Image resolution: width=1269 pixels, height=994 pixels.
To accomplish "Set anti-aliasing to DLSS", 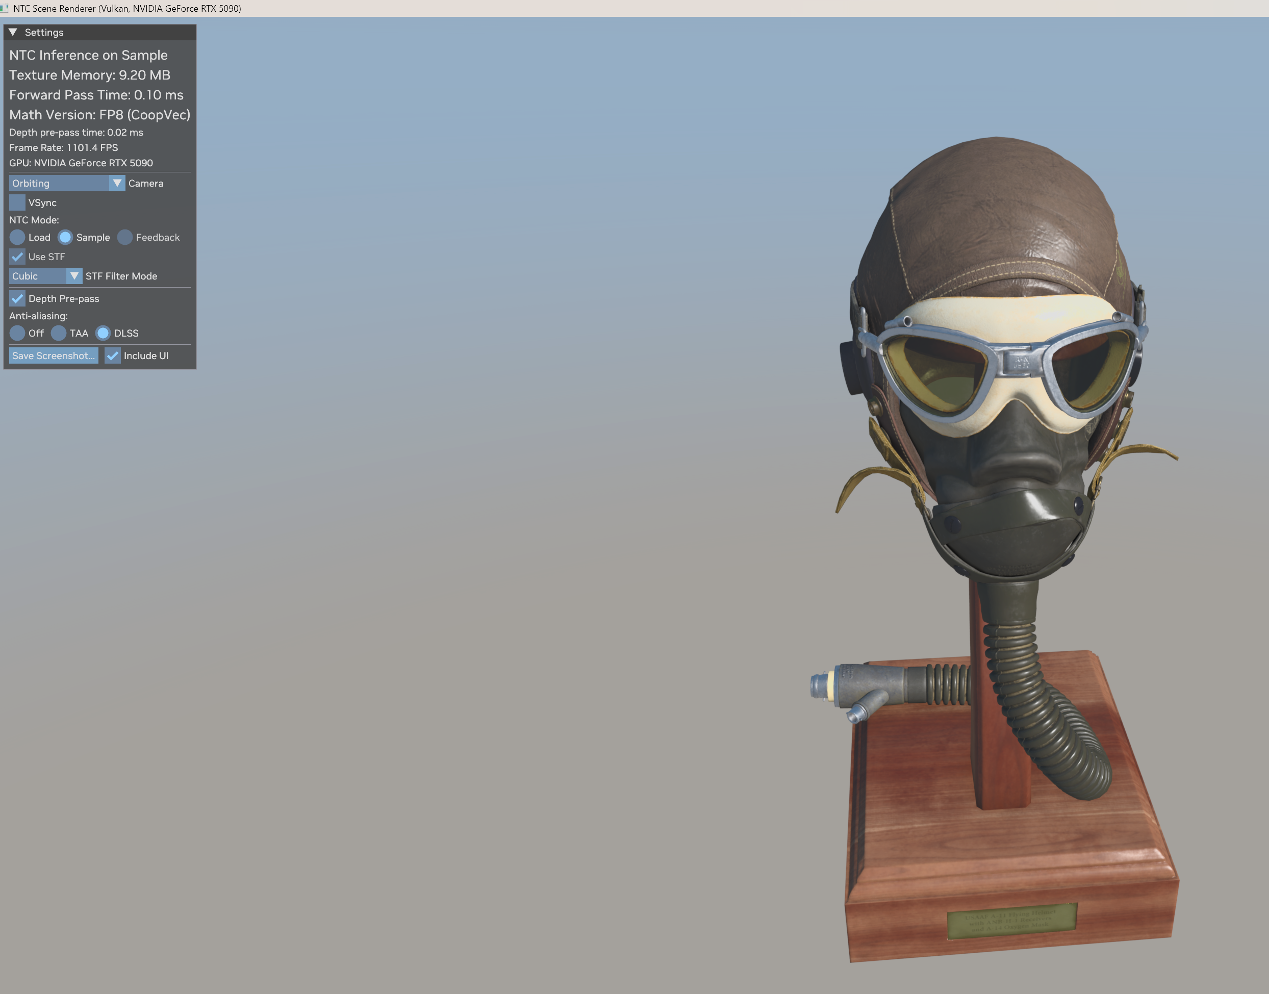I will [103, 333].
